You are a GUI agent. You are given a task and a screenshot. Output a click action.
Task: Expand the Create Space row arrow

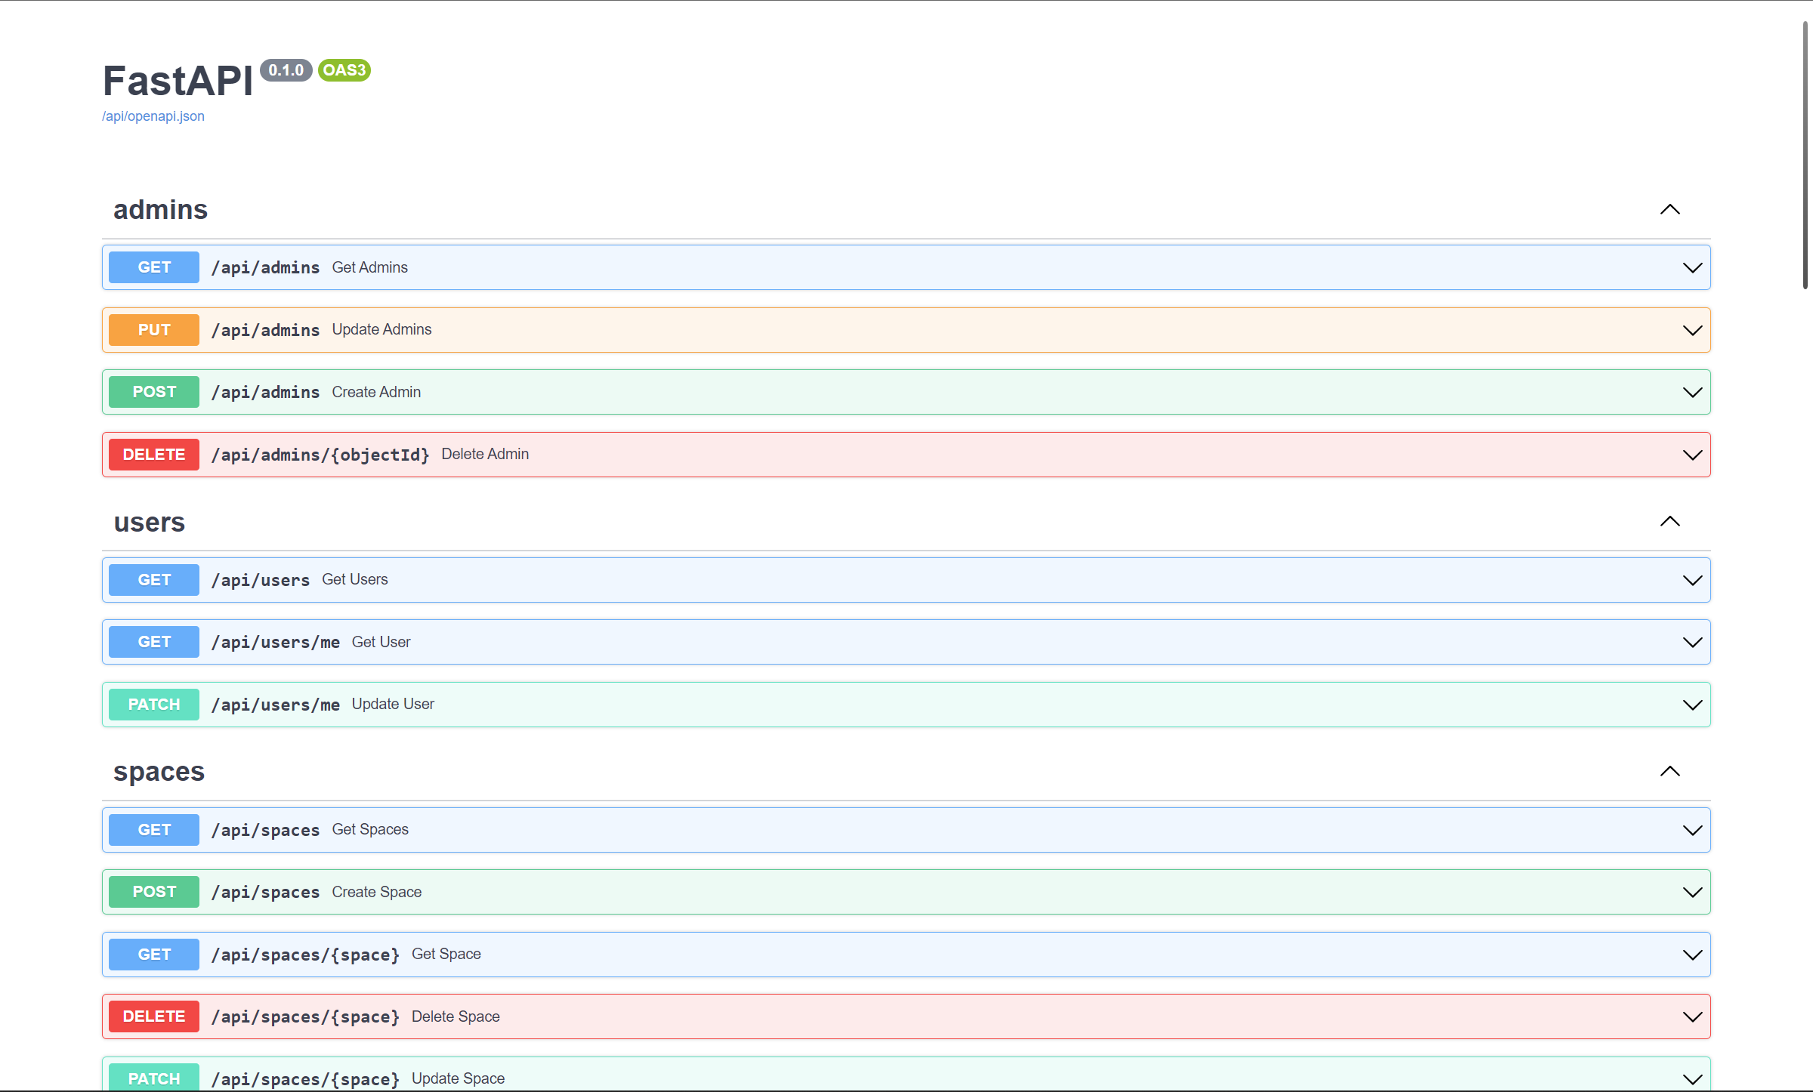[1693, 893]
